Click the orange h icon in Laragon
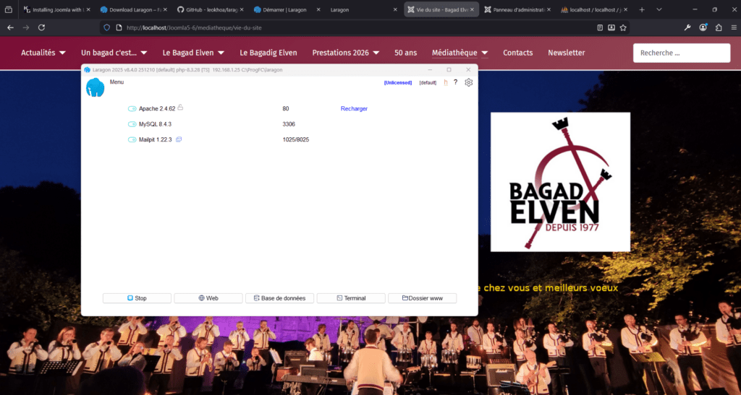The image size is (741, 395). 446,82
